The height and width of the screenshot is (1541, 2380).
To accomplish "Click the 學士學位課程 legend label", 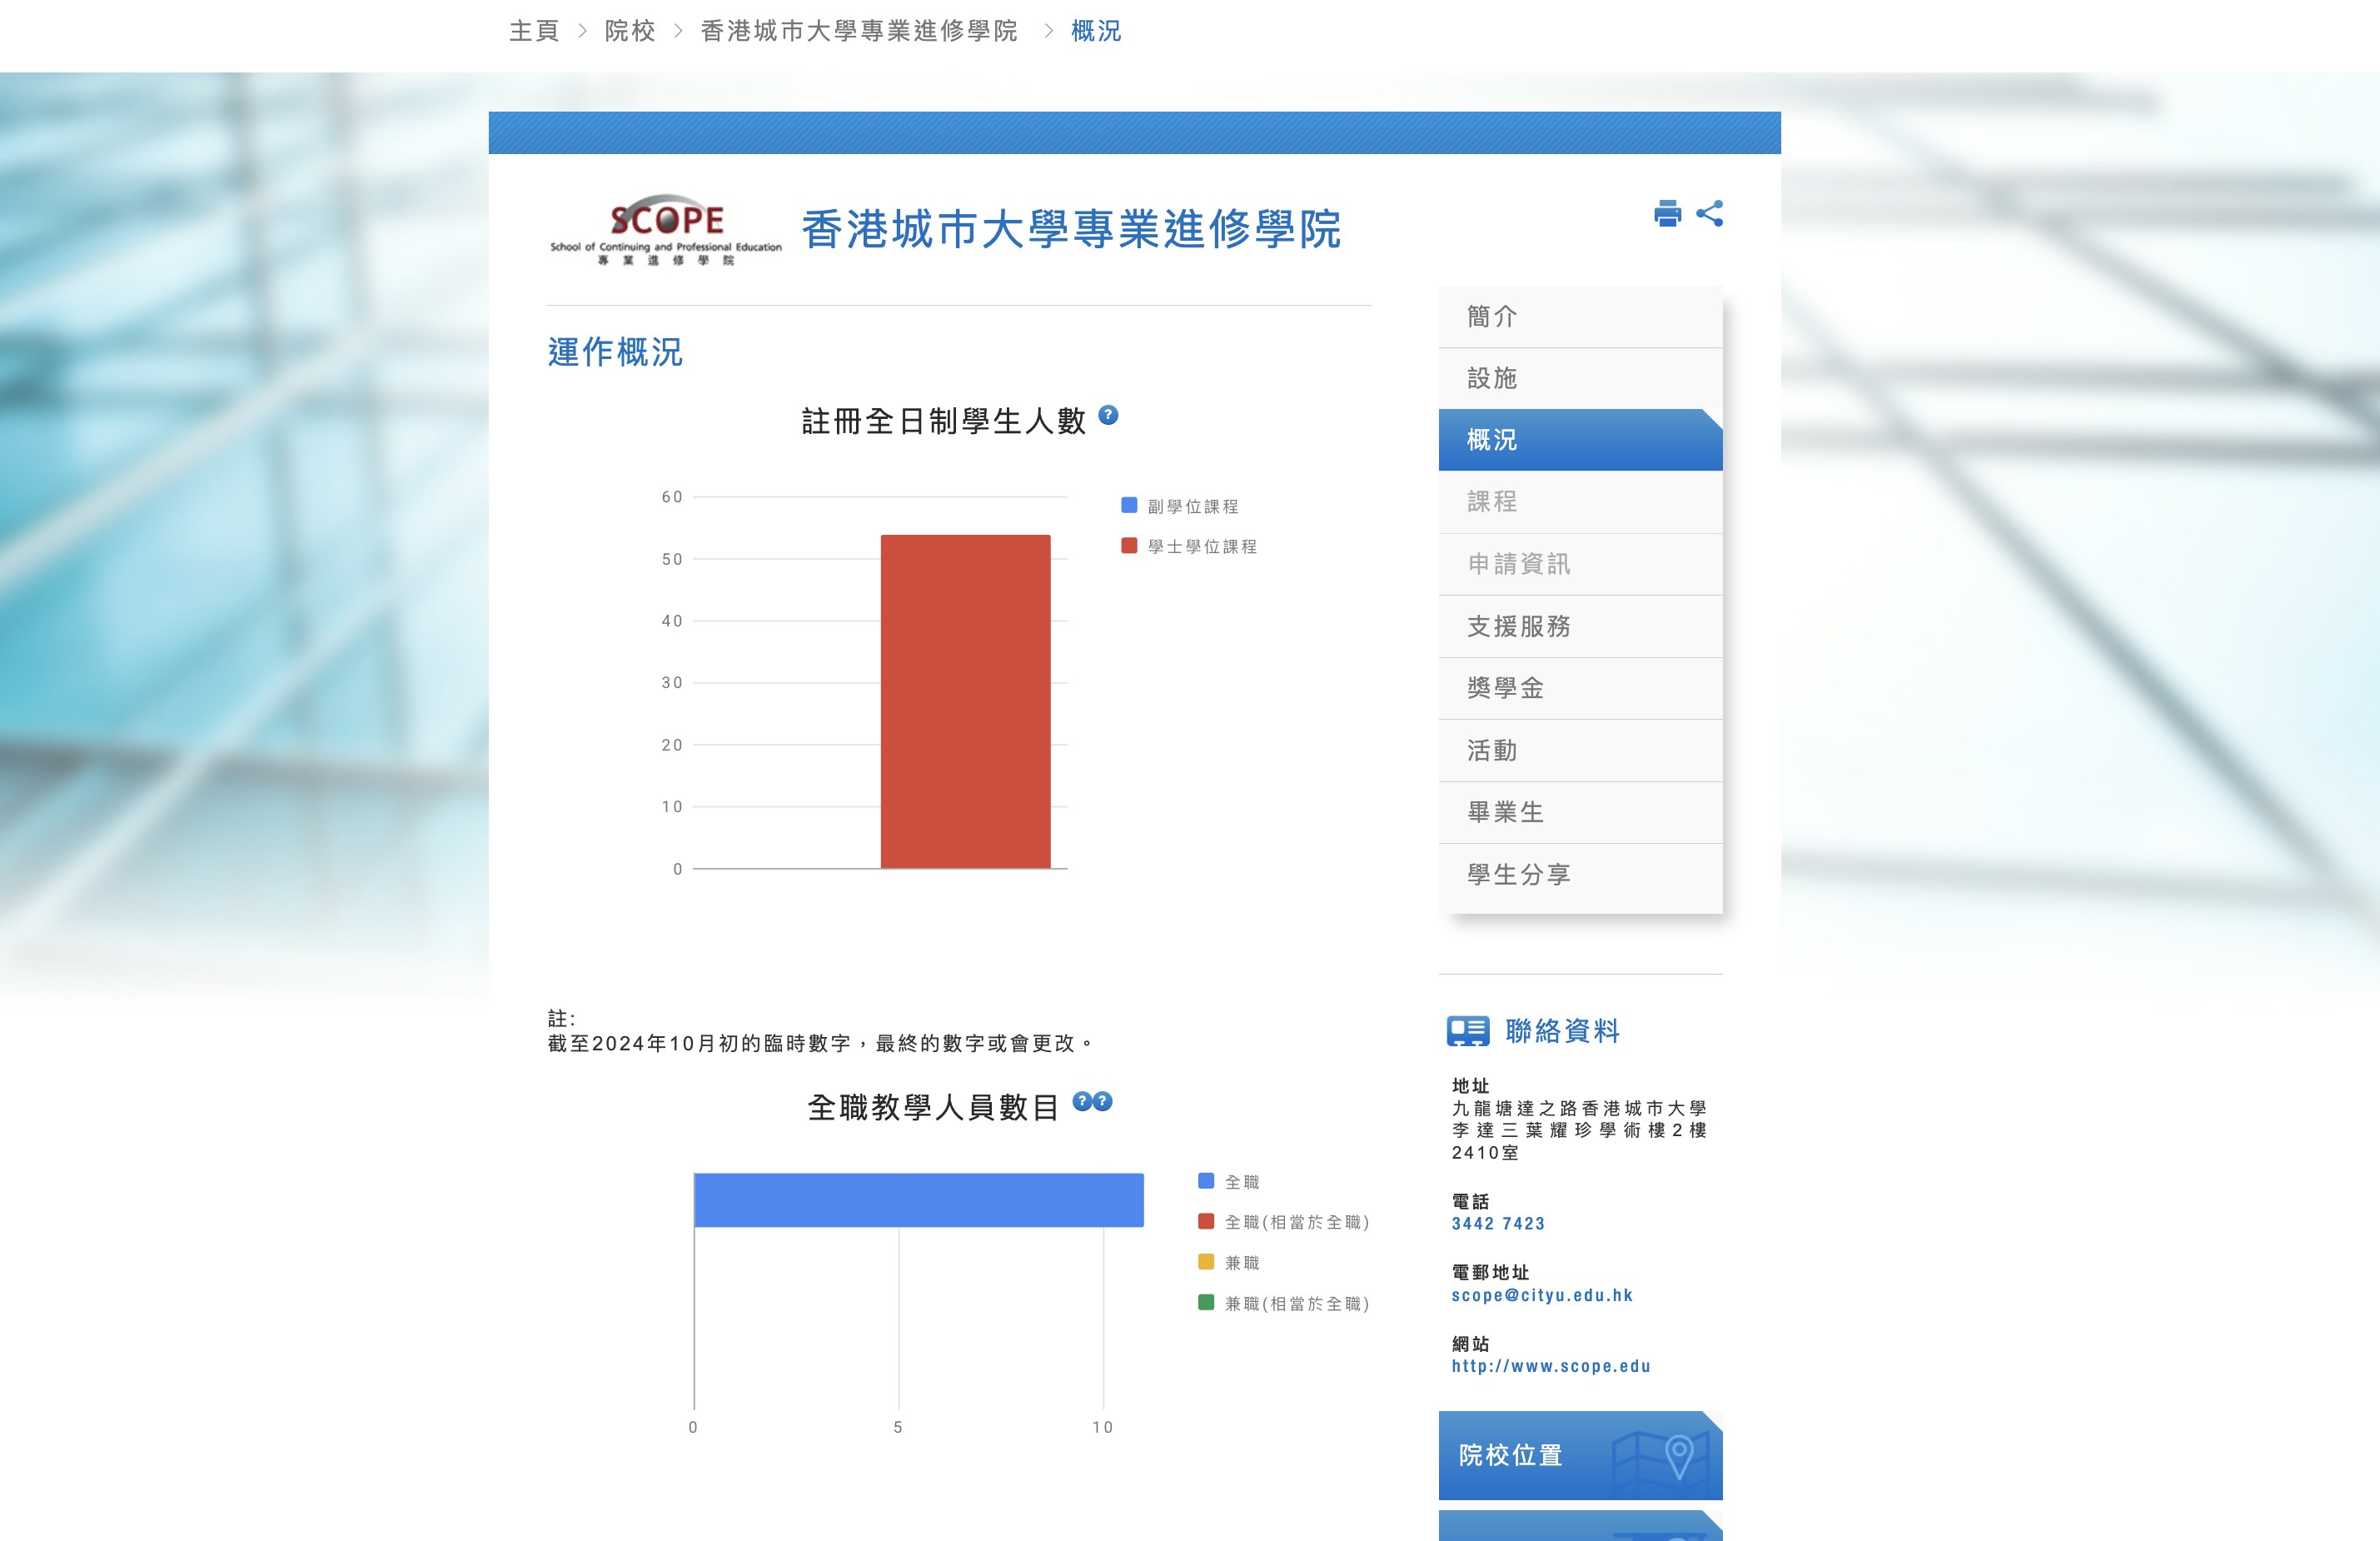I will coord(1202,546).
